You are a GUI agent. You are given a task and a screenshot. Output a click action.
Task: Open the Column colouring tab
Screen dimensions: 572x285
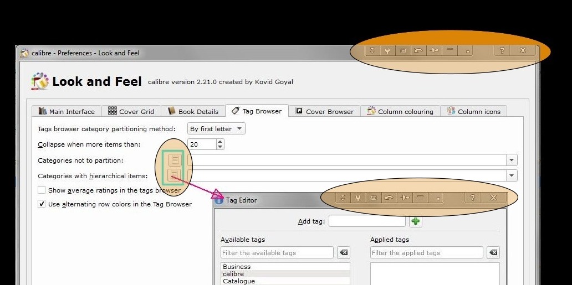(400, 111)
